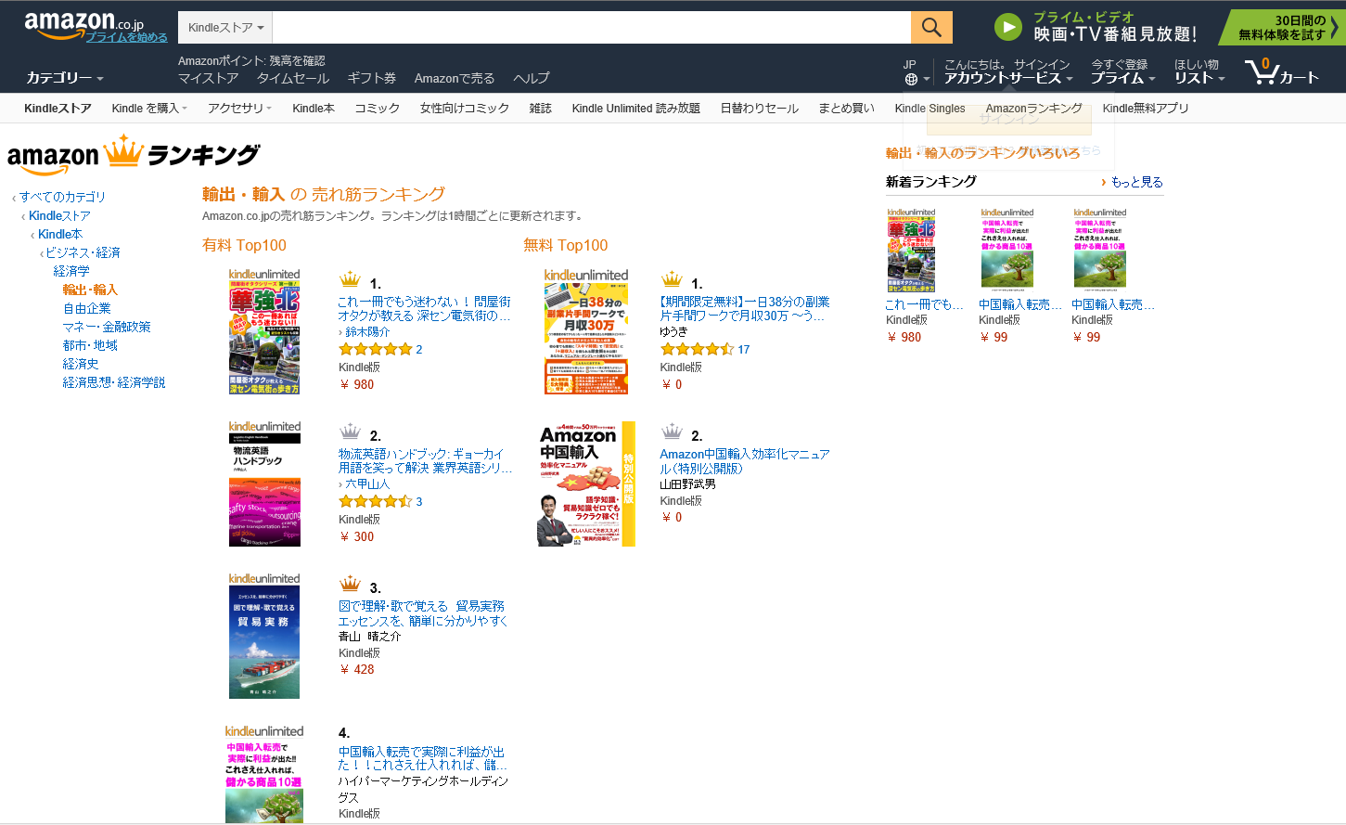This screenshot has width=1346, height=825.
Task: Open book title これ一冊でもう迷わない rank 1
Action: [425, 309]
